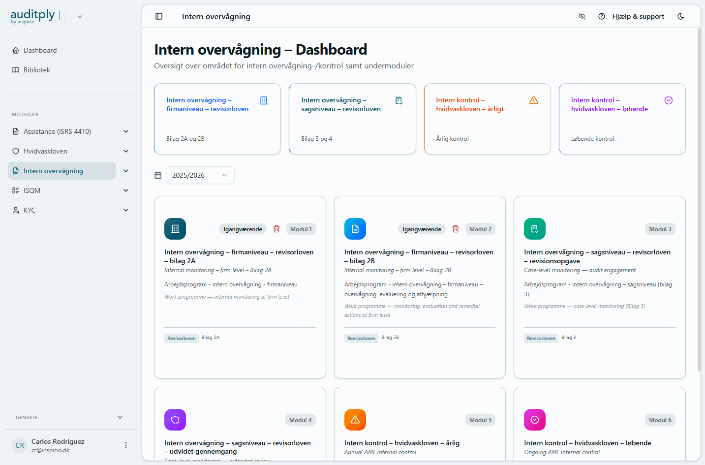
Task: Click the page vertical scrollbar
Action: [699, 199]
